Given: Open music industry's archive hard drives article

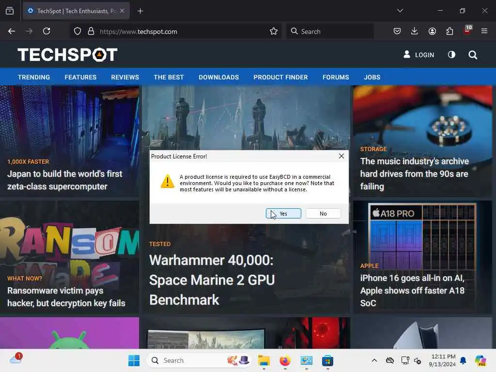Looking at the screenshot, I should 415,174.
